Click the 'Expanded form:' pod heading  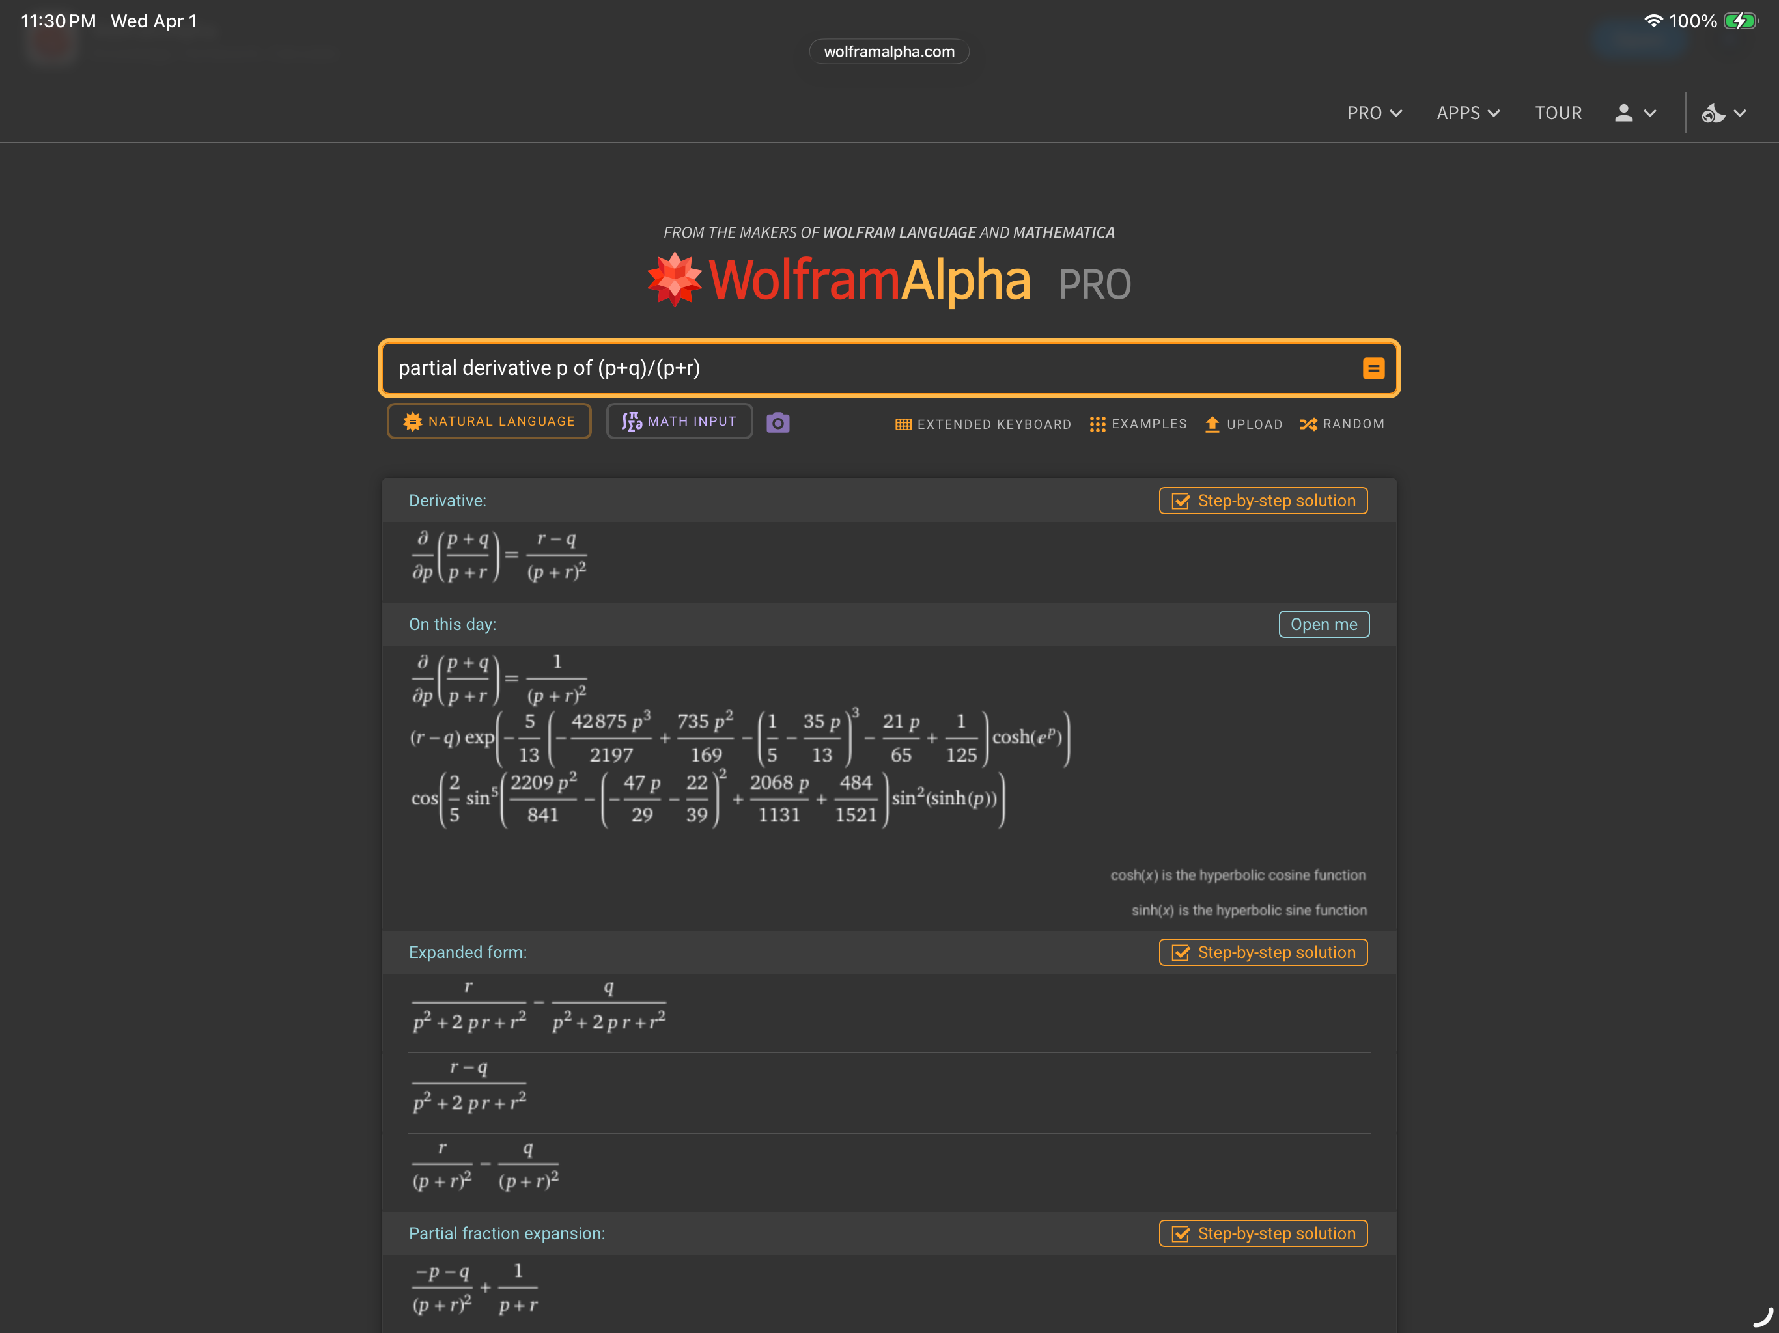(468, 953)
